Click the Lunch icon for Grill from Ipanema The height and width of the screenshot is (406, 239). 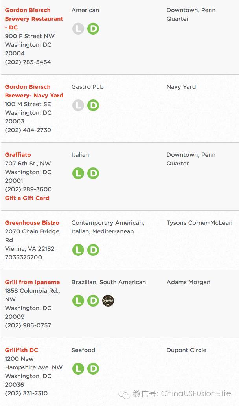pyautogui.click(x=78, y=301)
